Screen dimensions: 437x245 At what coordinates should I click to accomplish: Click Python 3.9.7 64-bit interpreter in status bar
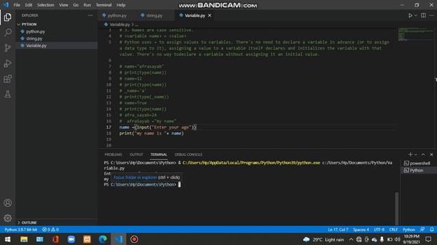pyautogui.click(x=20, y=230)
